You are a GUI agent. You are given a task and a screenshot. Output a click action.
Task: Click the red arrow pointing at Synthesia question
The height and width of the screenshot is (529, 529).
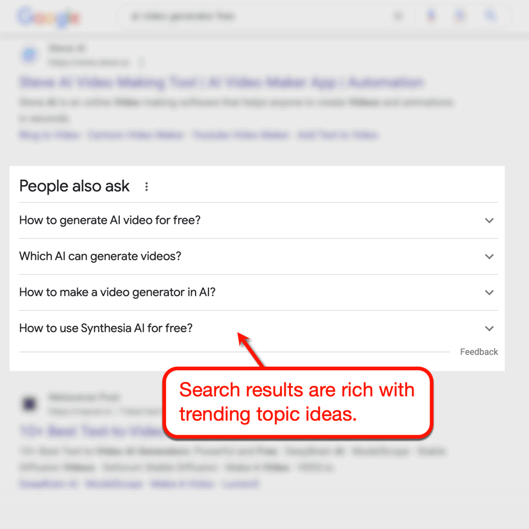click(249, 348)
